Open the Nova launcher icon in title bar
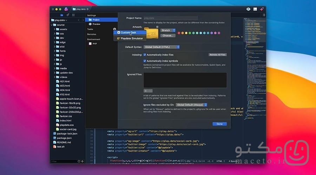The height and width of the screenshot is (175, 316). [66, 9]
